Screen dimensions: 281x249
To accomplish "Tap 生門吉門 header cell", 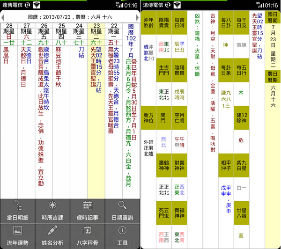I will pos(164,70).
